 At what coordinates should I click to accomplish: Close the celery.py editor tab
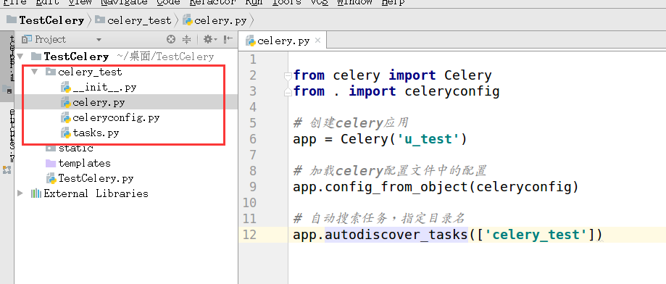coord(317,41)
